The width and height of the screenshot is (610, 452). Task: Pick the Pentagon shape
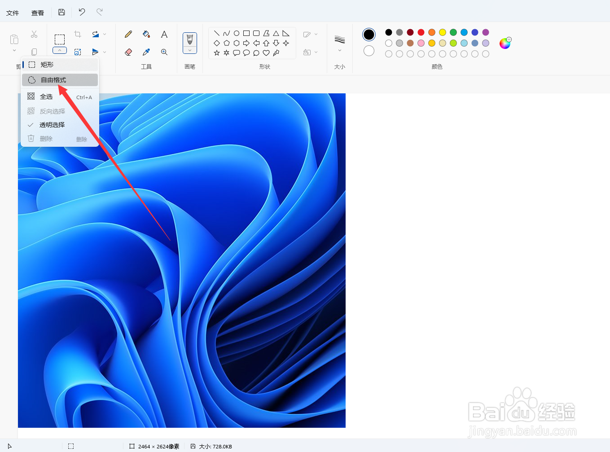(227, 43)
